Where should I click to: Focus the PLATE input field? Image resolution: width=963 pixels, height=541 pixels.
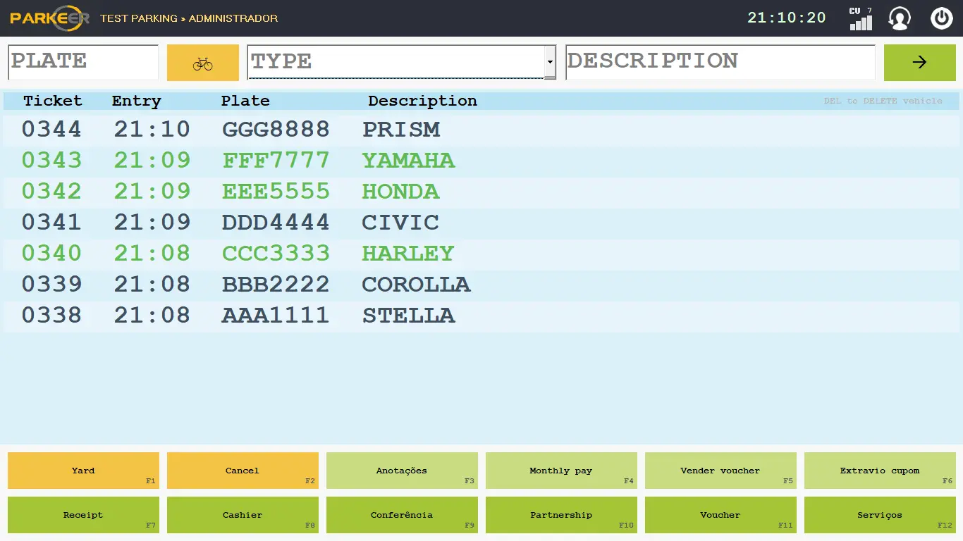[83, 62]
